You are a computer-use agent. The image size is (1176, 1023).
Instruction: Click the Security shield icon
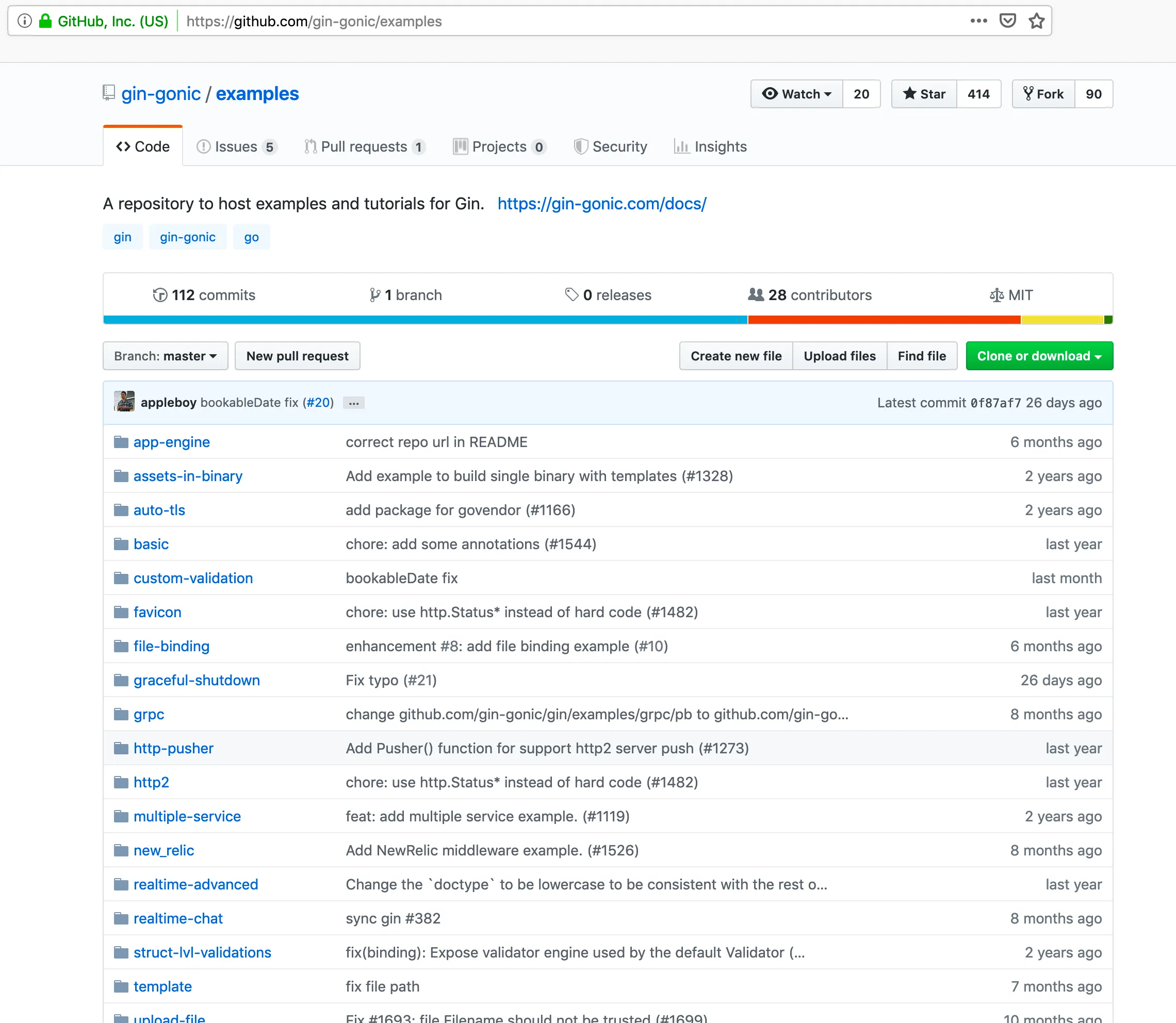coord(582,147)
